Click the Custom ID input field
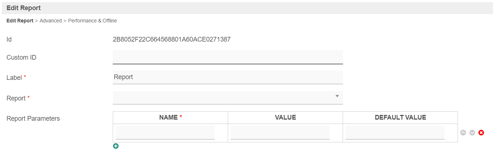Image resolution: width=493 pixels, height=159 pixels. pyautogui.click(x=228, y=57)
